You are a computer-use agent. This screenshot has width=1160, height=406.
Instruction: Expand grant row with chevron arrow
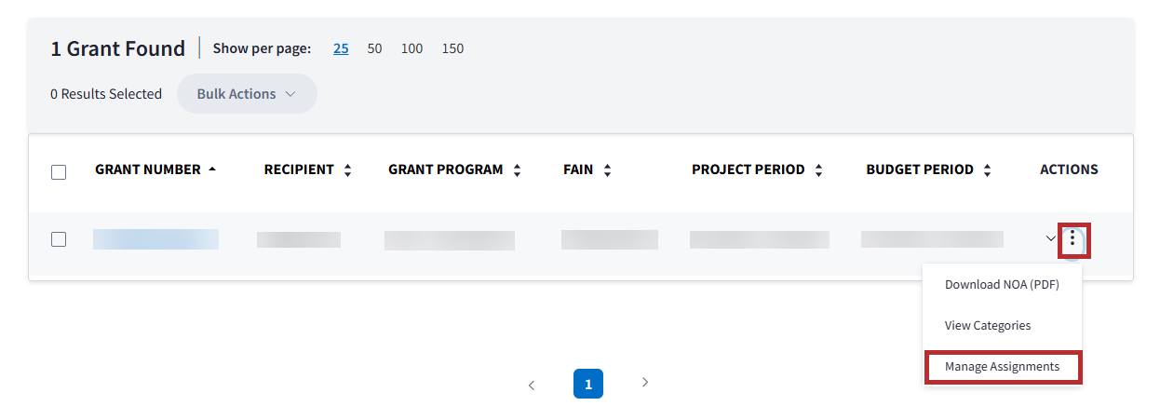[1051, 238]
